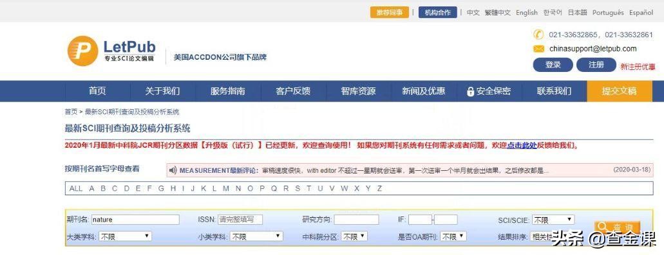Click the 登录 login button

point(553,65)
